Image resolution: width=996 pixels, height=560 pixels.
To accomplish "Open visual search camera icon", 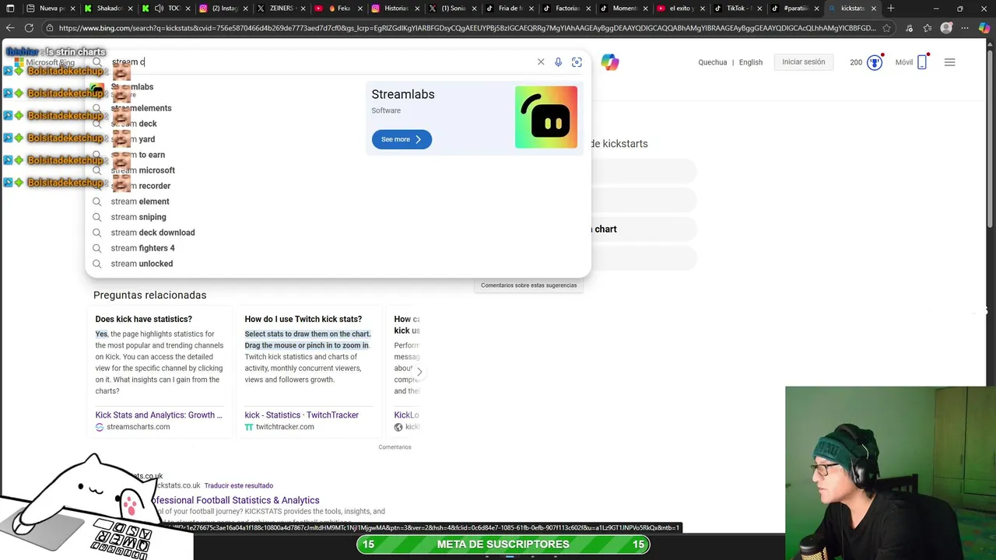I will tap(577, 62).
